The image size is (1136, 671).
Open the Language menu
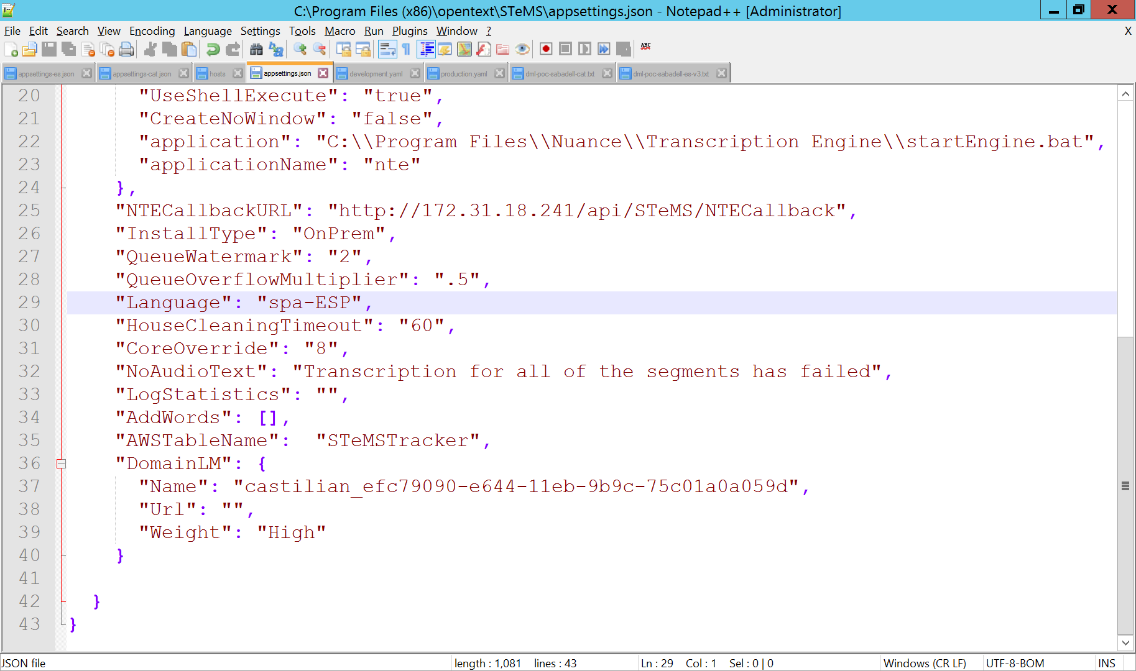208,30
